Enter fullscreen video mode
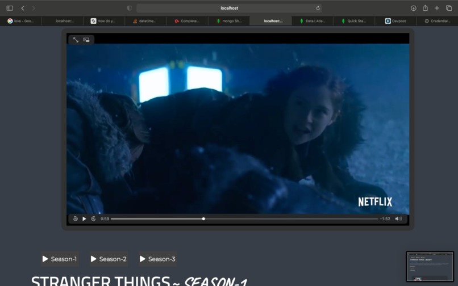Image resolution: width=458 pixels, height=286 pixels. coord(76,40)
